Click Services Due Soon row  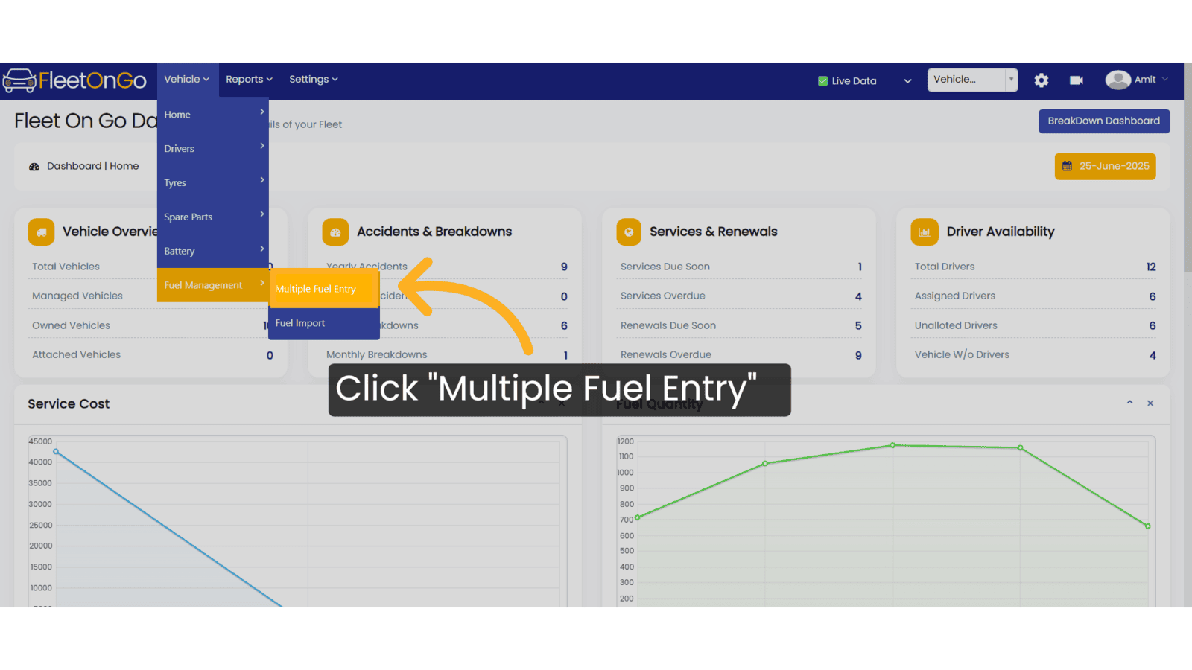click(x=741, y=267)
